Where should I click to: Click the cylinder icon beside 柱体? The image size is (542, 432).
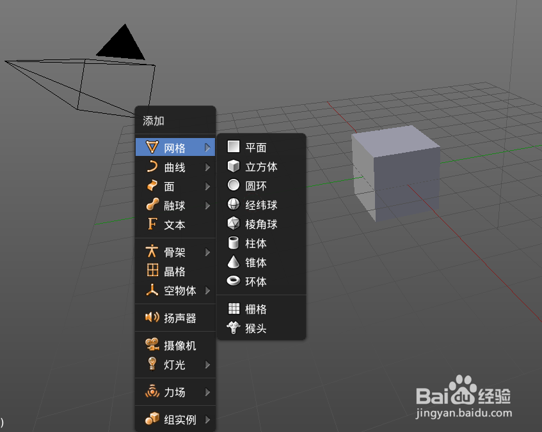pos(234,242)
